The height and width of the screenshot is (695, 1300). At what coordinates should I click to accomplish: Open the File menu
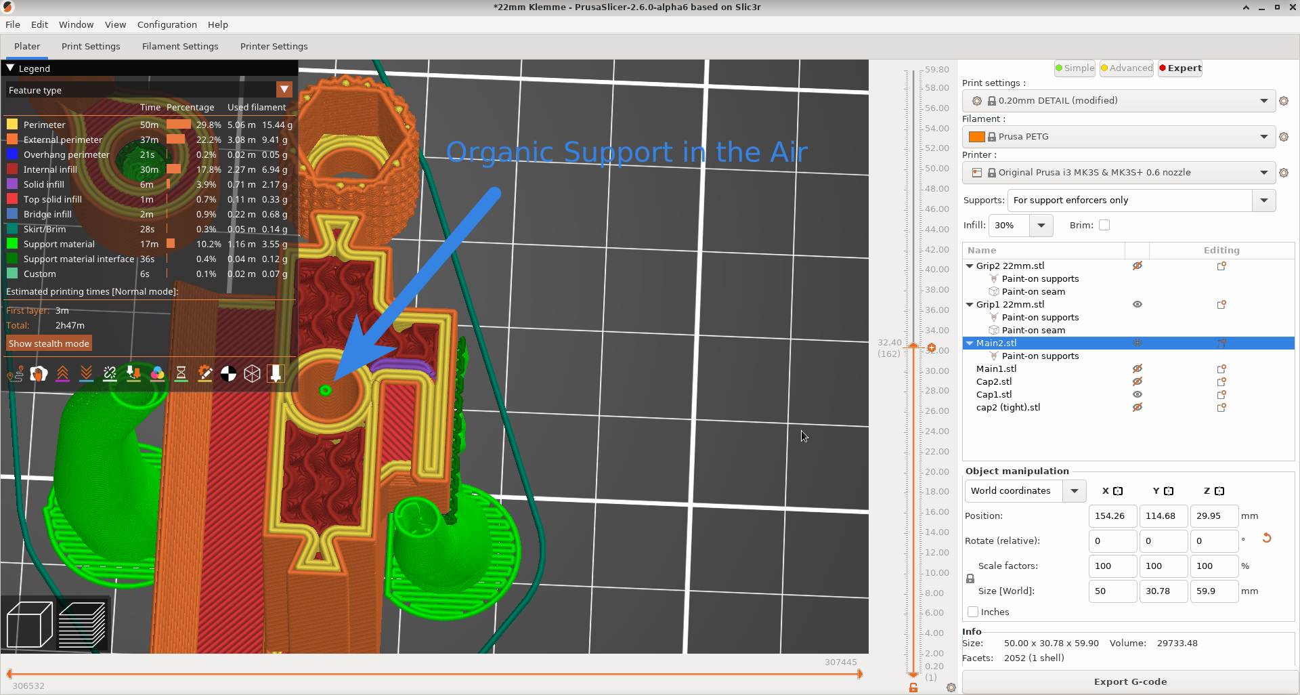13,25
